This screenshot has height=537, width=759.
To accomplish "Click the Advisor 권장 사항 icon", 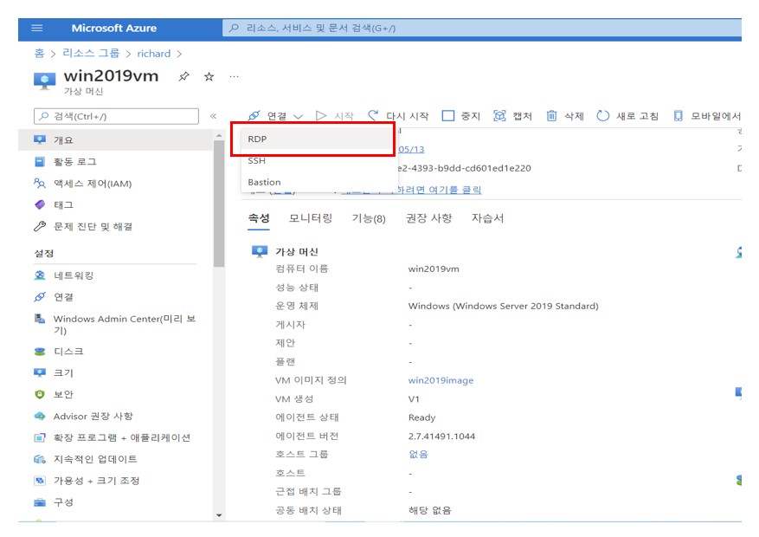I will click(x=40, y=417).
